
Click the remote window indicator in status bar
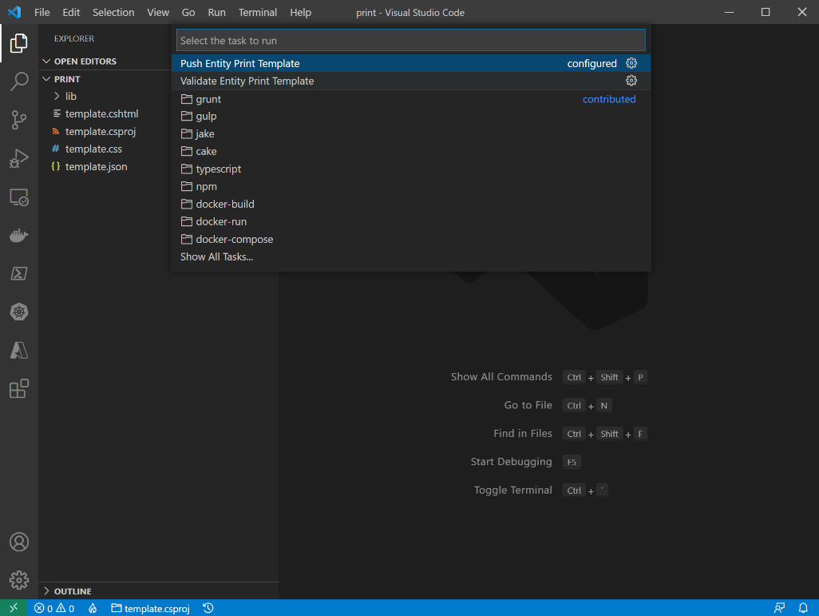click(14, 608)
